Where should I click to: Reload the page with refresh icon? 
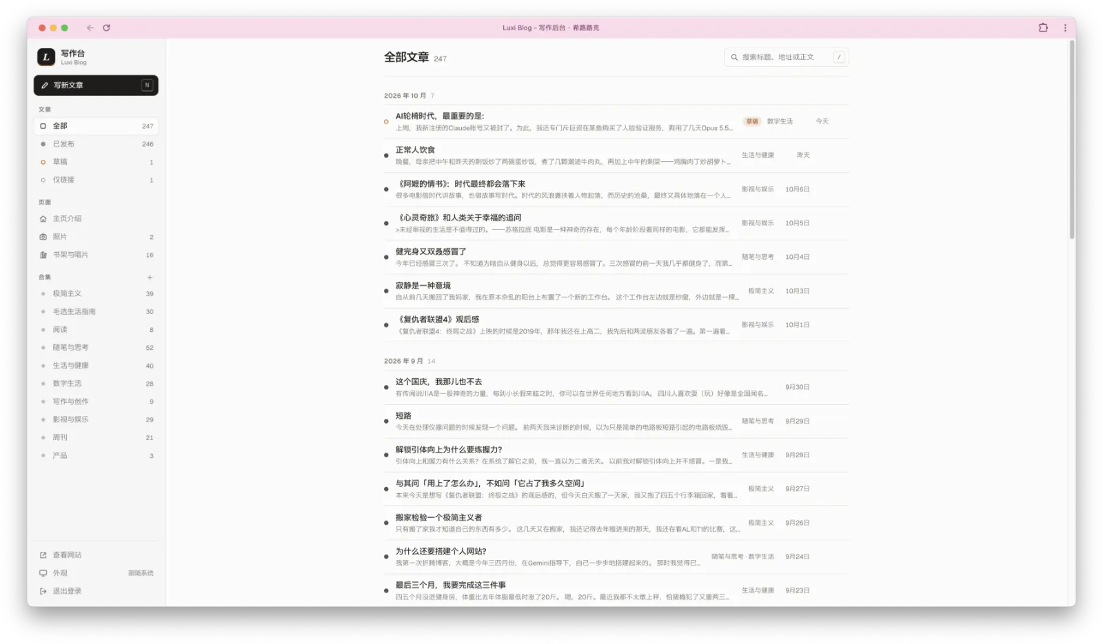pyautogui.click(x=106, y=28)
